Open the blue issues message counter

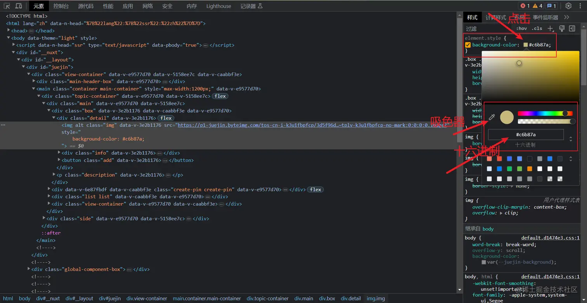(552, 6)
